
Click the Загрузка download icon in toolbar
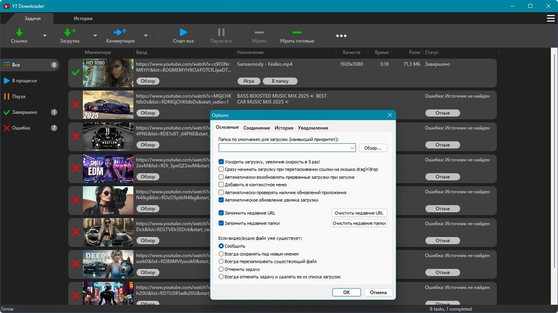(70, 33)
